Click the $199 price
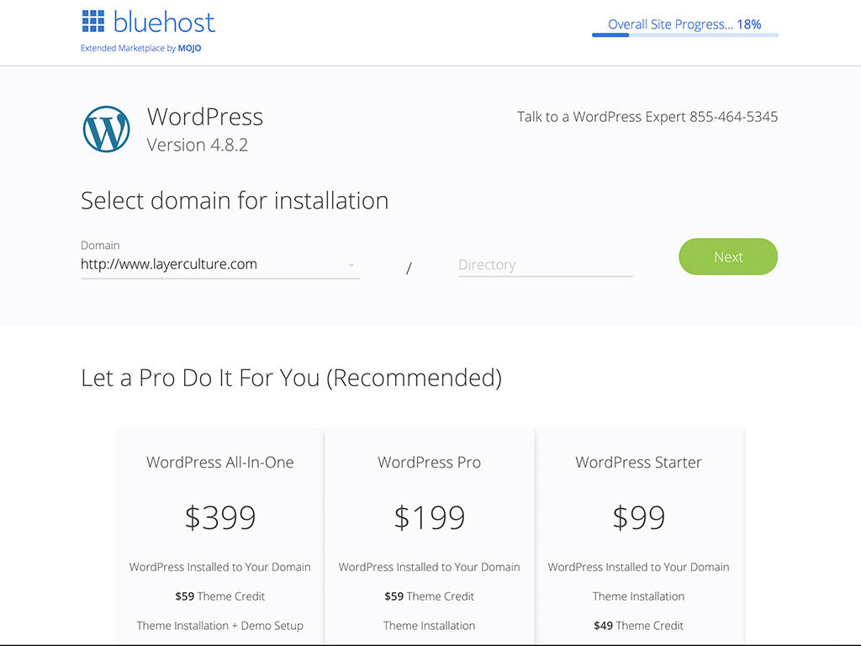This screenshot has height=646, width=861. point(430,517)
